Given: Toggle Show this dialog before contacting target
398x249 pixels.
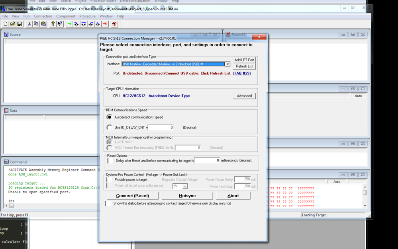Looking at the screenshot, I should (108, 203).
